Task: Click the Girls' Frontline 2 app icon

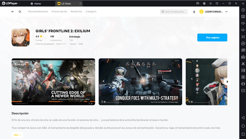Action: [20, 38]
